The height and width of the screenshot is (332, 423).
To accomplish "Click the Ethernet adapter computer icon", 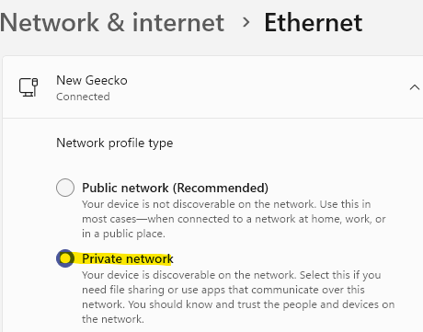I will (29, 87).
